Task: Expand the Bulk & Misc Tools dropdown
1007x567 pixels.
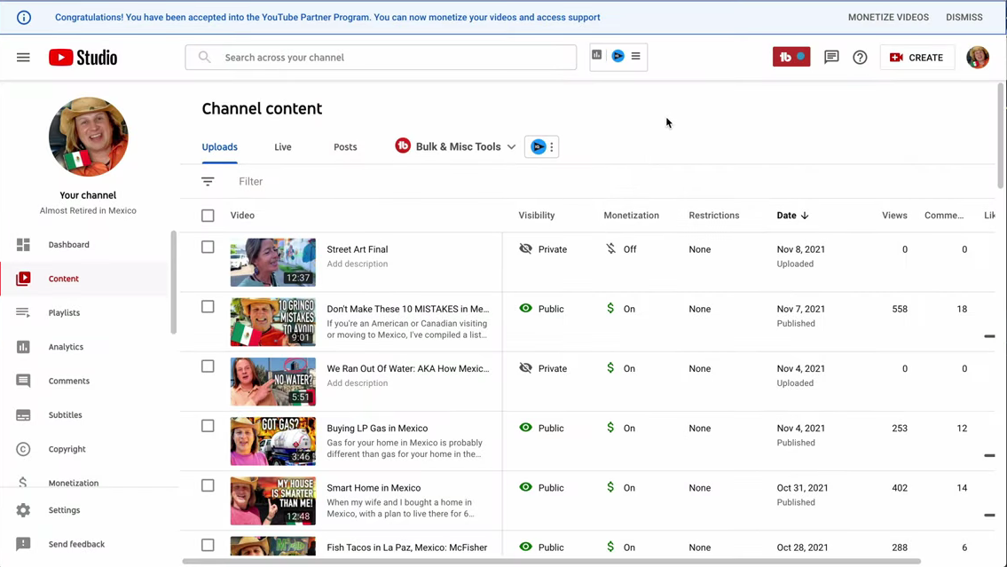Action: (511, 146)
